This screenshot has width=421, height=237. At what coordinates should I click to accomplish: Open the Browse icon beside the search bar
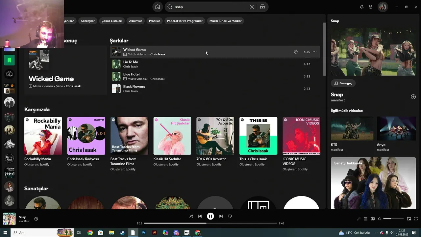coord(262,7)
